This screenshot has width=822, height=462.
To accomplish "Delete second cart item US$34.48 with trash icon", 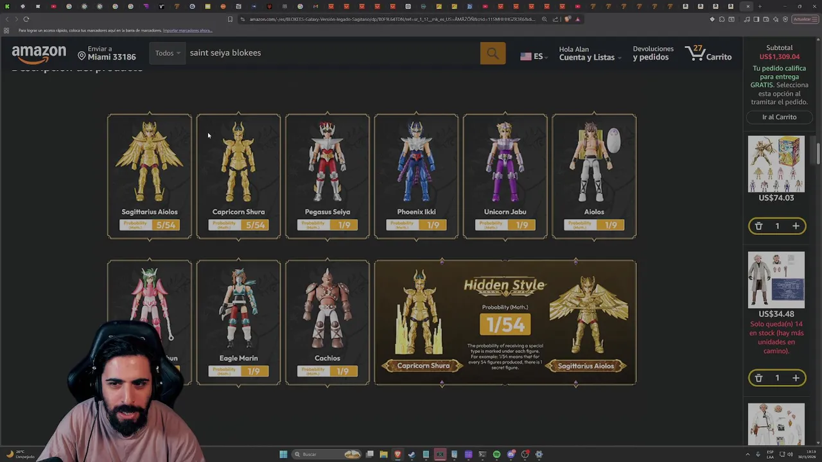I will click(758, 378).
